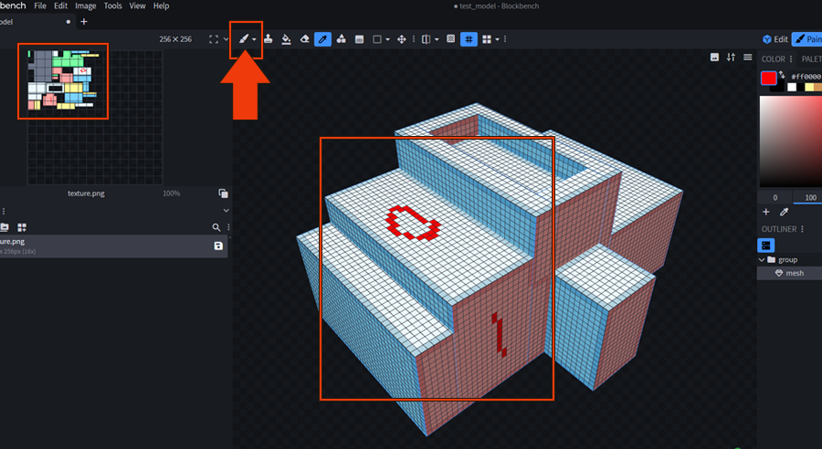Activate the Color Picker eyedropper tool
The image size is (822, 449).
322,39
